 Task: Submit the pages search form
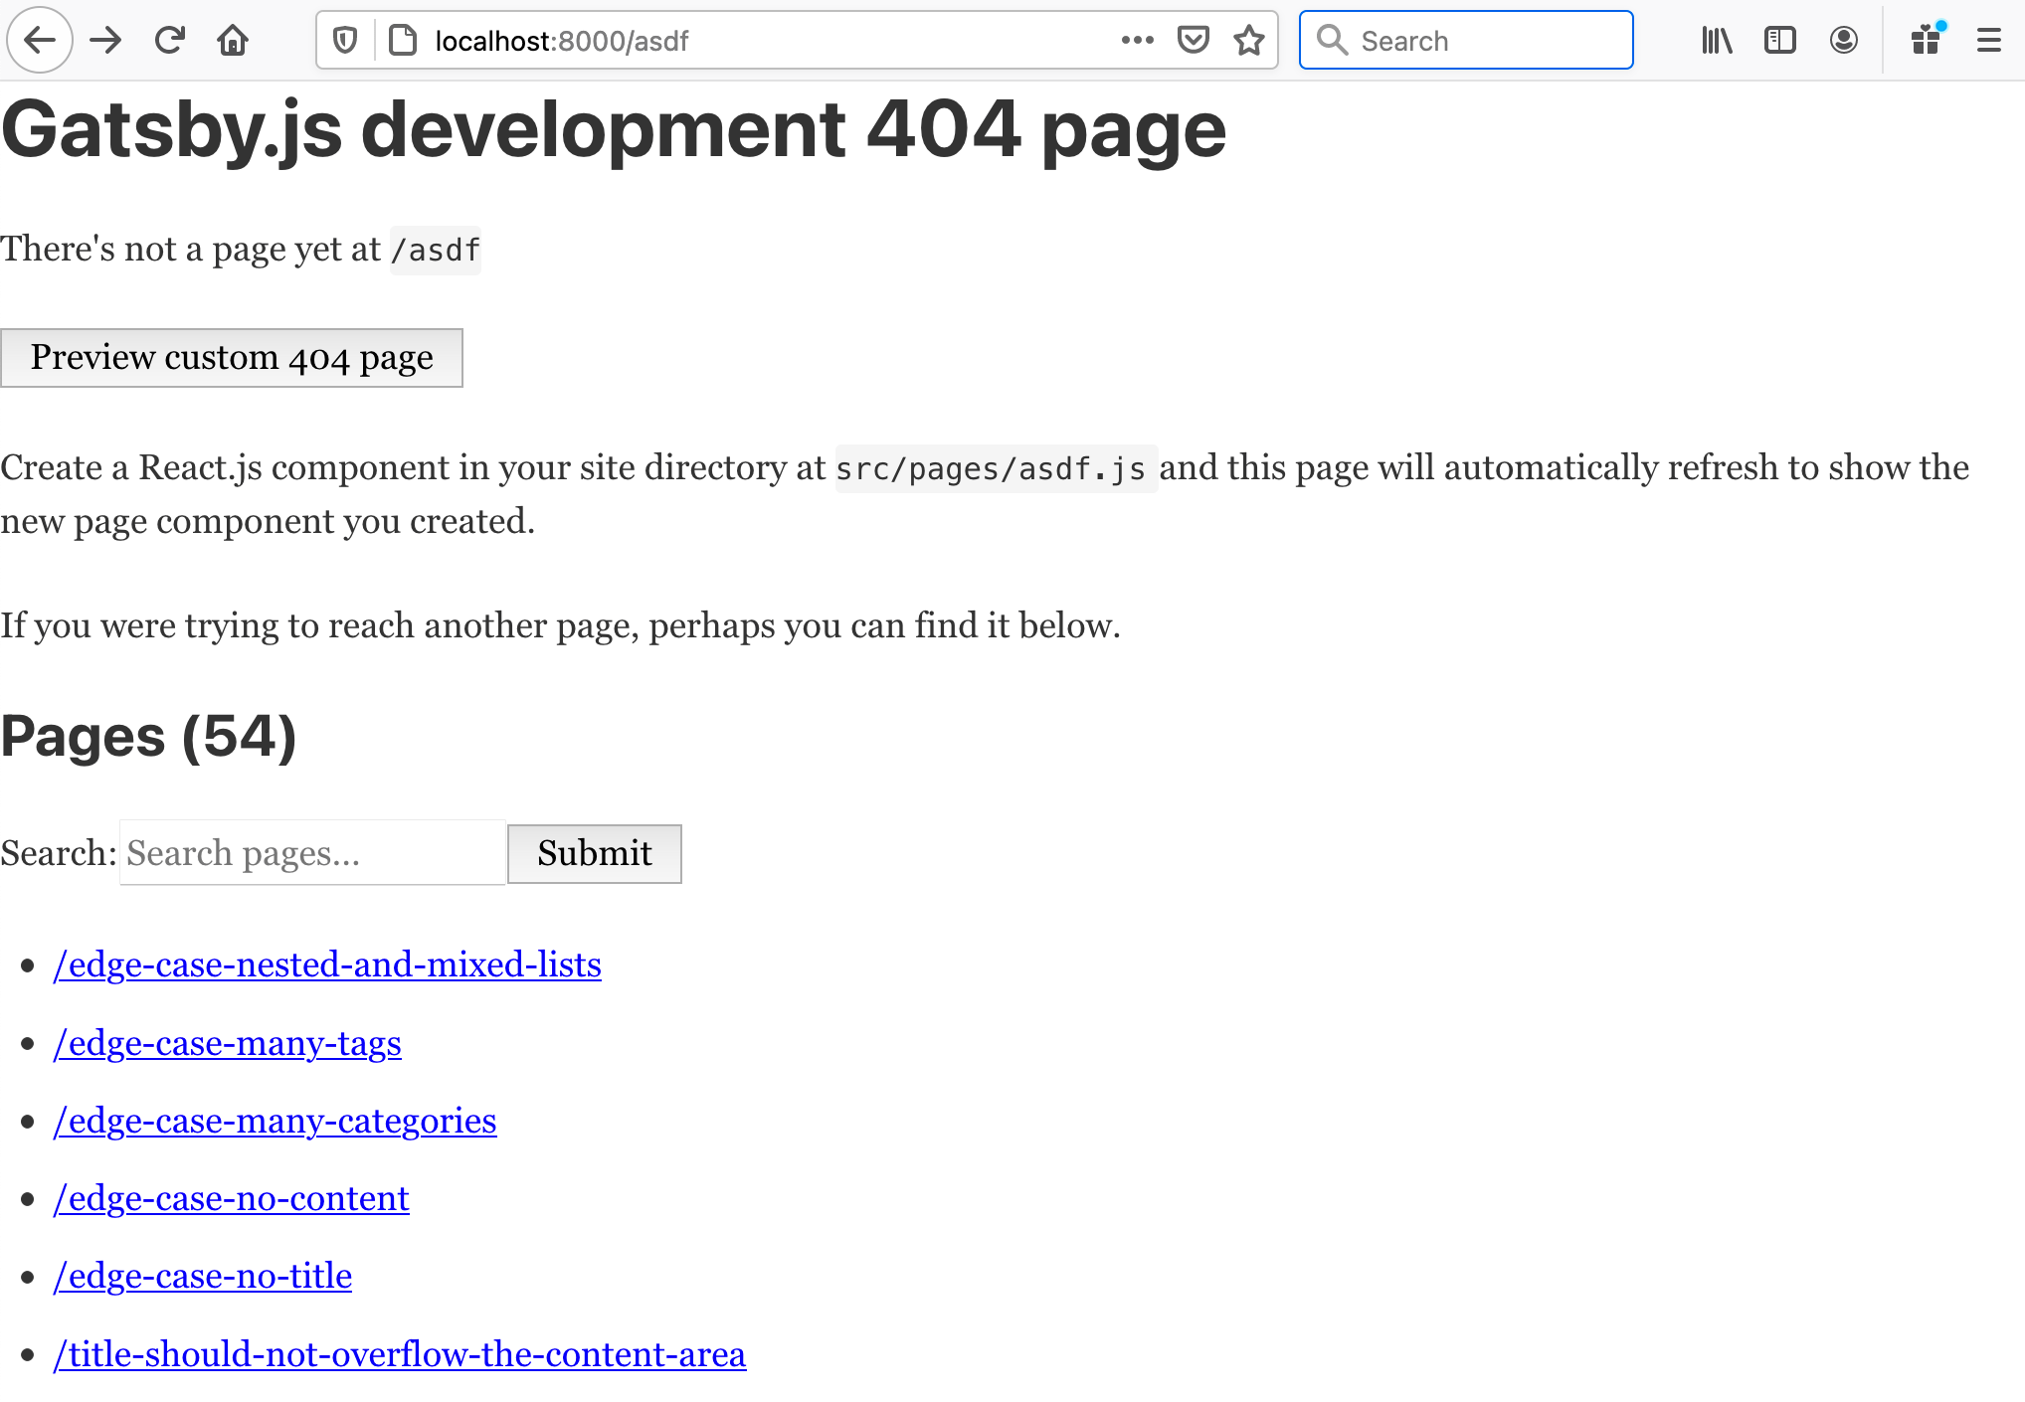pos(595,853)
